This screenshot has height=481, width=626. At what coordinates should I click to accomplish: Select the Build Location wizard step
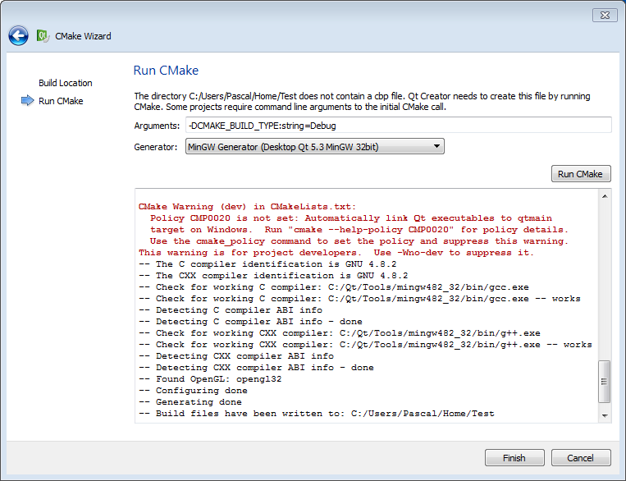point(65,83)
